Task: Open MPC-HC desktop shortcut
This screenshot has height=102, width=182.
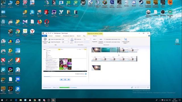Action: pyautogui.click(x=11, y=23)
